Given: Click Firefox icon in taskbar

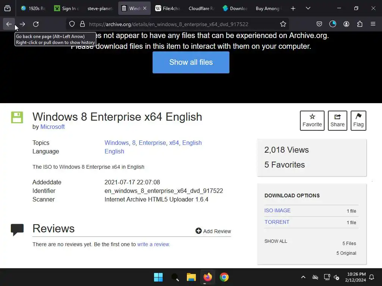Looking at the screenshot, I should (208, 277).
